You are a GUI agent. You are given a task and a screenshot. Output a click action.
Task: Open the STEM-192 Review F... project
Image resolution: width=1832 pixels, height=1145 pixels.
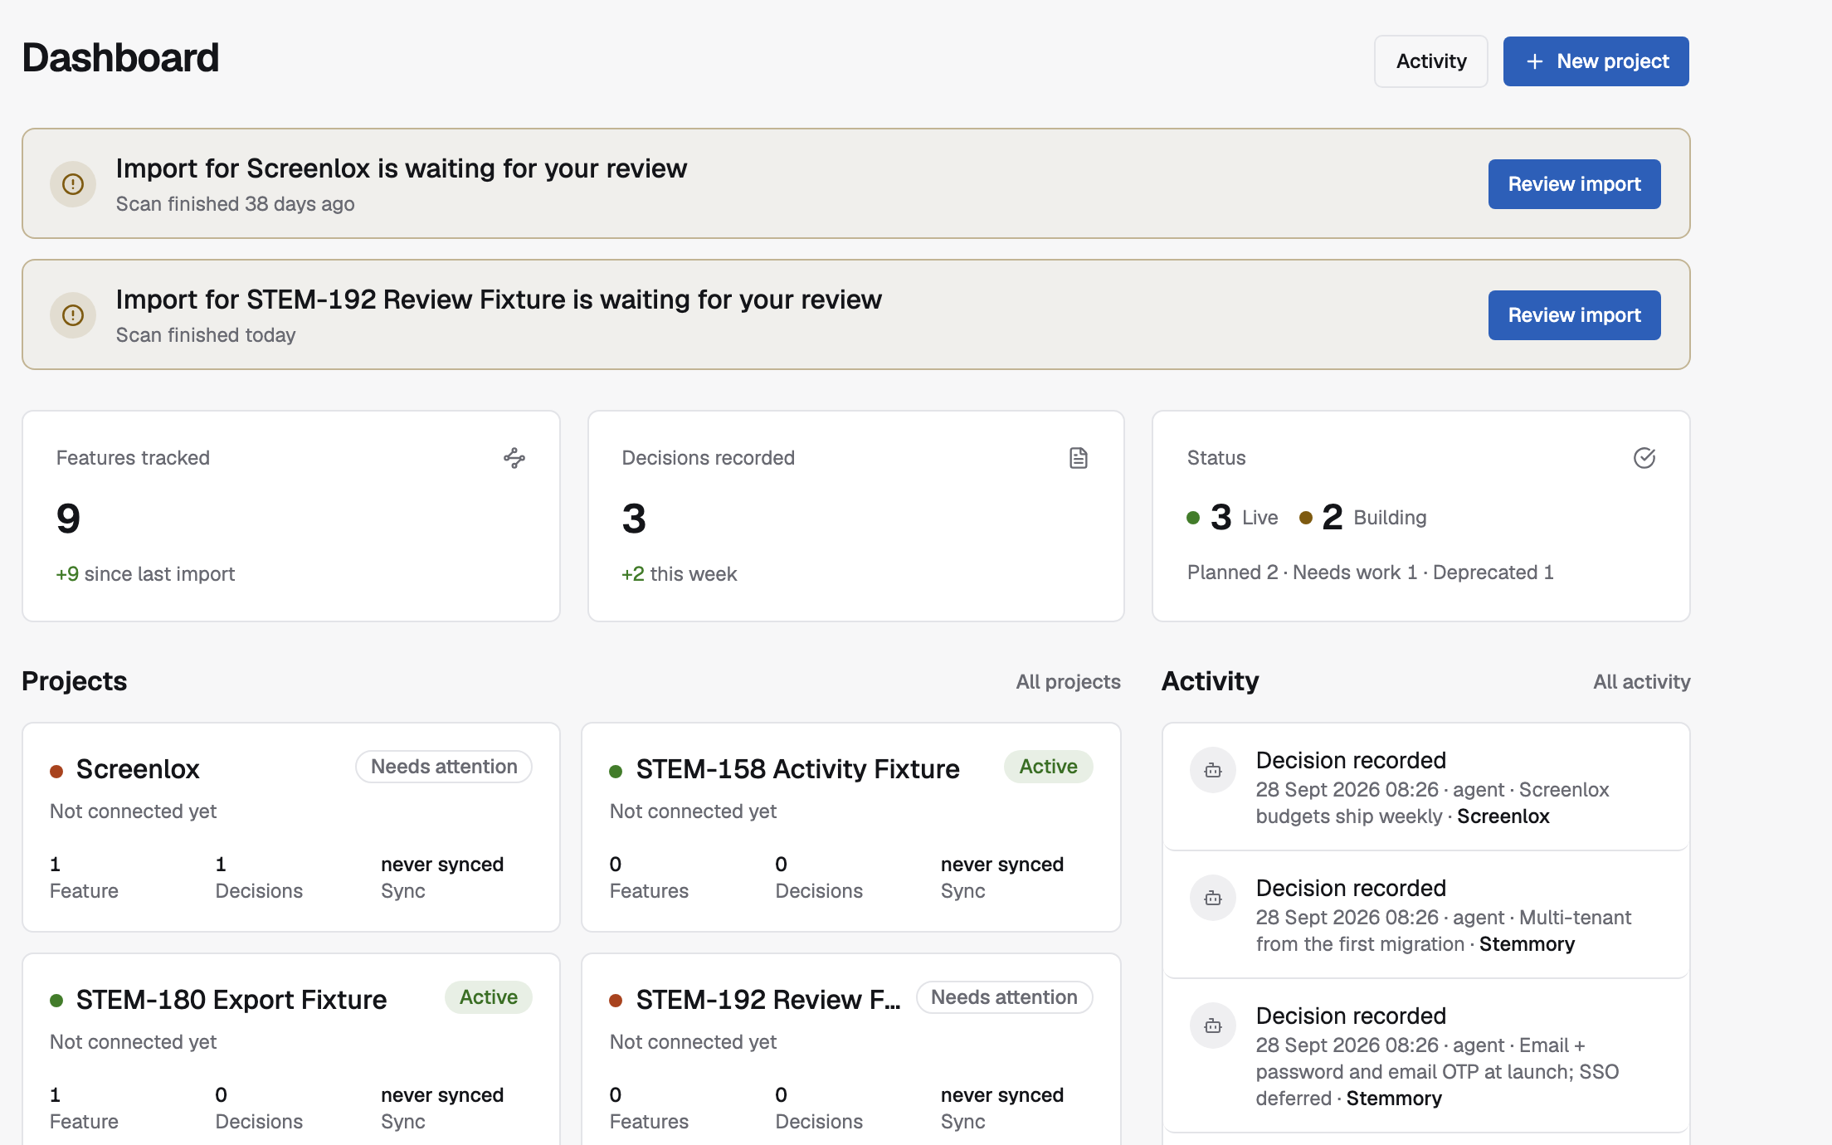click(768, 1000)
